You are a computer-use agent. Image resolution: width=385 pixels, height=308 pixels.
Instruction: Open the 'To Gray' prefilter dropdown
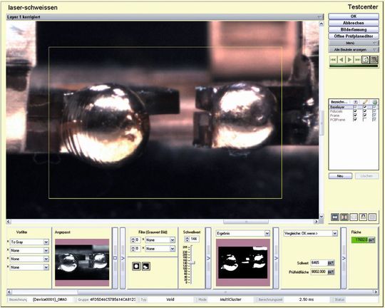(29, 242)
